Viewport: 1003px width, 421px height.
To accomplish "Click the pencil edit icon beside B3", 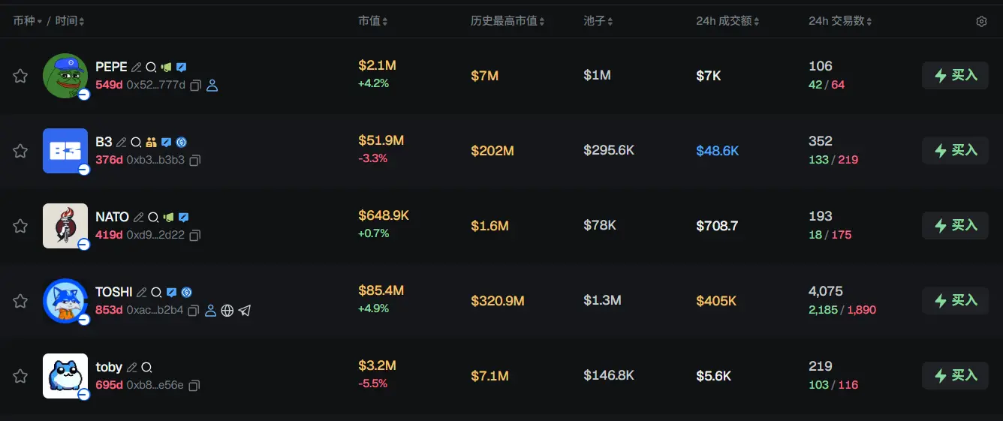I will 121,142.
